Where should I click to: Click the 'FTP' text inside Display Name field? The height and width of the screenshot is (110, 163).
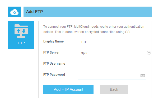pos(84,42)
